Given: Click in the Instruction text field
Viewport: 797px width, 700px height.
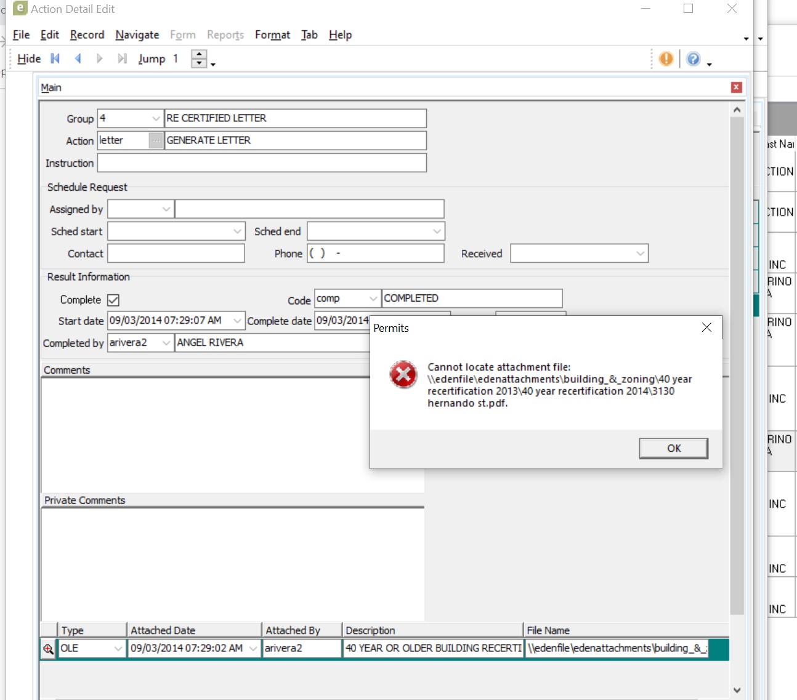Looking at the screenshot, I should (262, 163).
